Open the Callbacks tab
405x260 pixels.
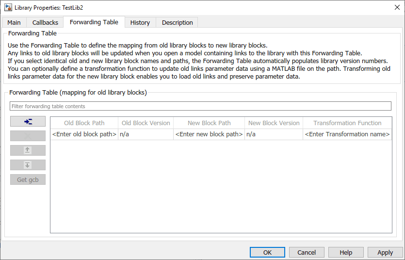pos(45,22)
